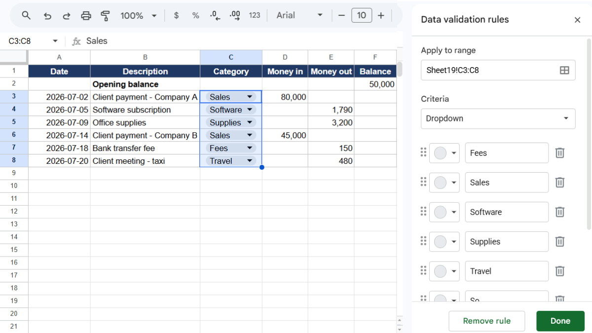Click the Travel option text field

(507, 271)
